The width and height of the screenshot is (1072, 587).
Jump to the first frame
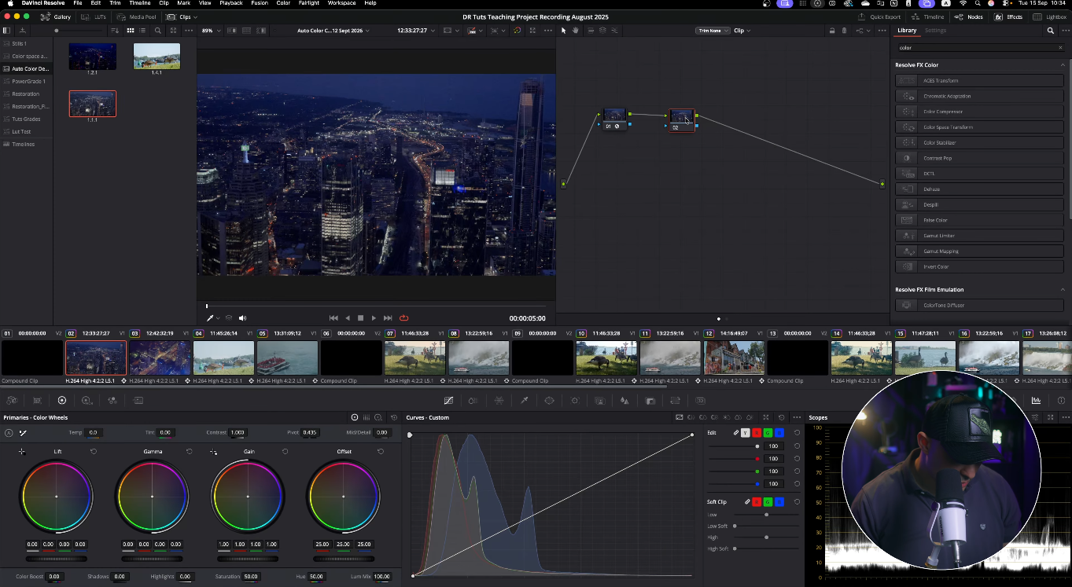[333, 317]
